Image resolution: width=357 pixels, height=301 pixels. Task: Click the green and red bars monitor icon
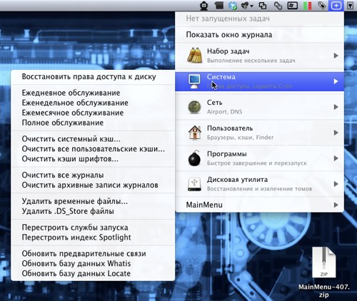307,6
